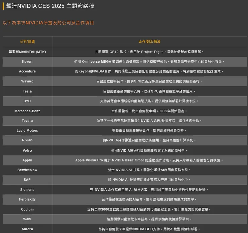Click the GB10 晶片 Project Digits description
Image resolution: width=248 pixels, height=233 pixels.
(149, 52)
